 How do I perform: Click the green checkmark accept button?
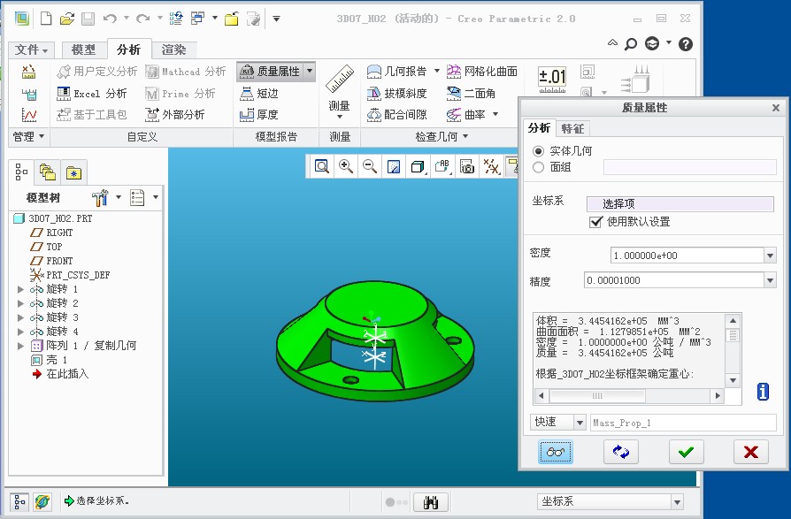[686, 452]
